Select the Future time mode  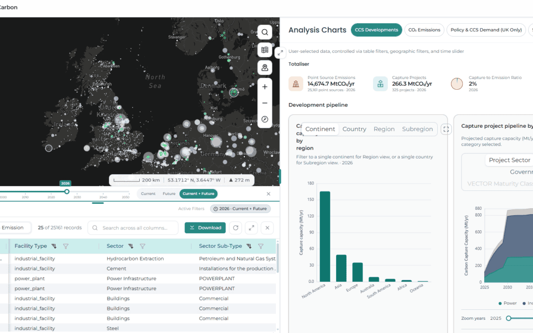[169, 194]
